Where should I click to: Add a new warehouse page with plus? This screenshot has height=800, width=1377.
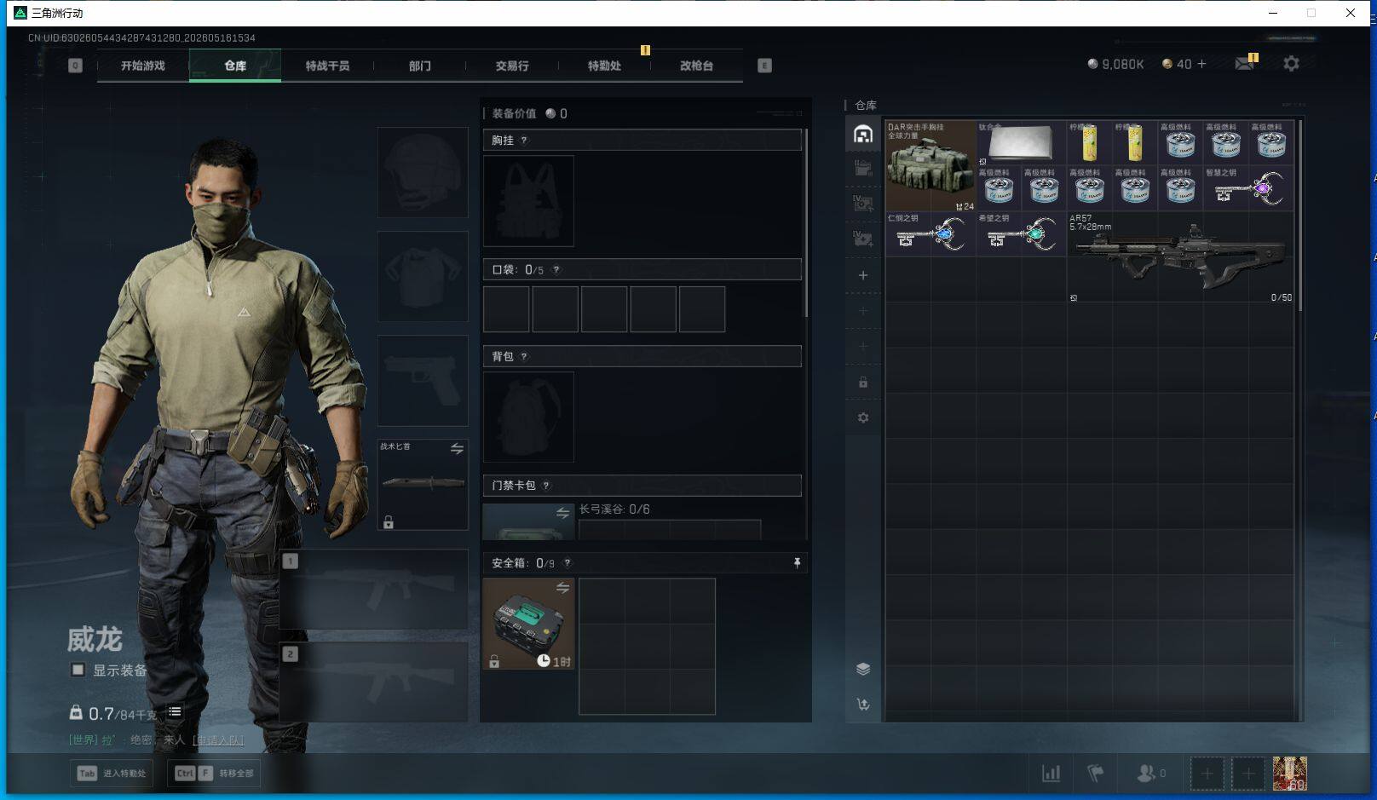click(863, 275)
